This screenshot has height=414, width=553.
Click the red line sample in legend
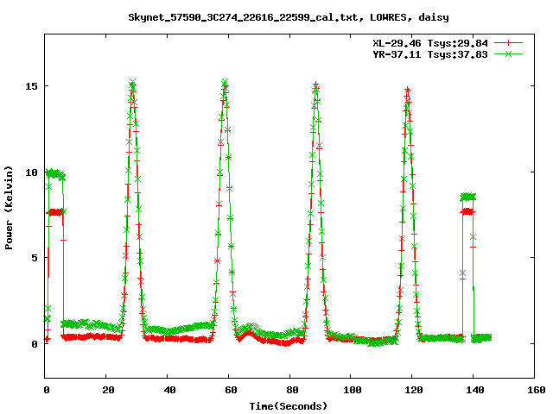click(508, 43)
